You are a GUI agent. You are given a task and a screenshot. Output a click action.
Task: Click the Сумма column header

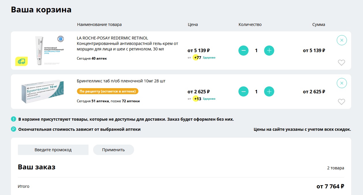319,24
